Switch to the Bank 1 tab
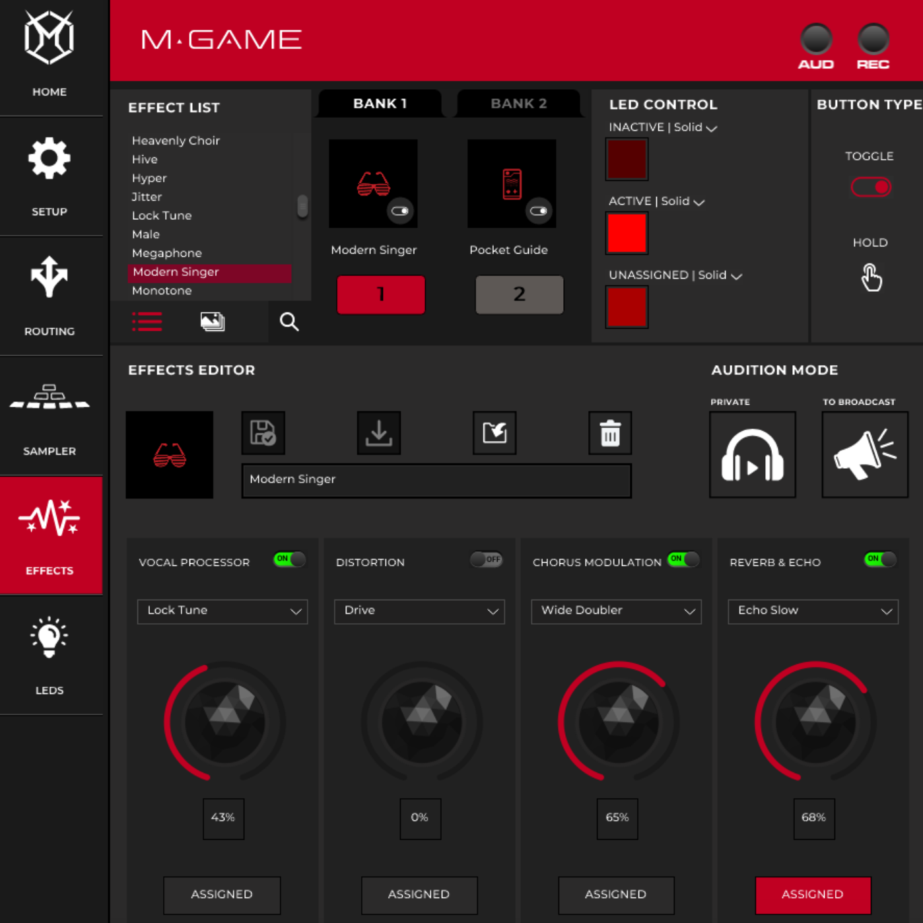This screenshot has height=923, width=923. [380, 104]
